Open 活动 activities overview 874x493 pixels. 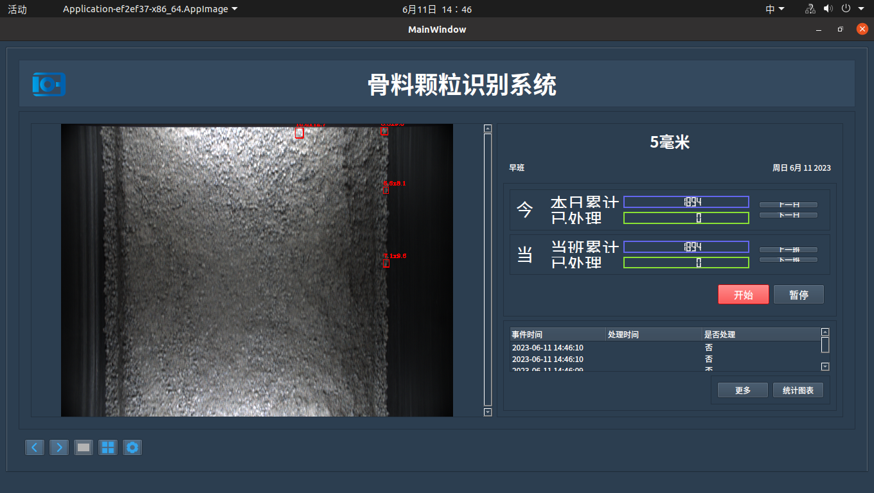[x=17, y=9]
